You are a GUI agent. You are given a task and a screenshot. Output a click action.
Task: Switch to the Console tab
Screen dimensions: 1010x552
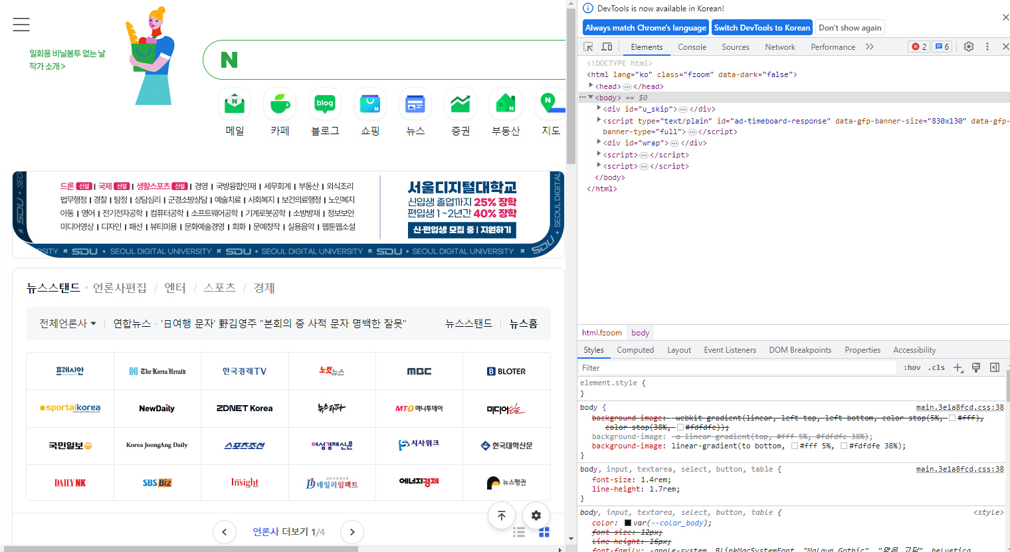[692, 47]
